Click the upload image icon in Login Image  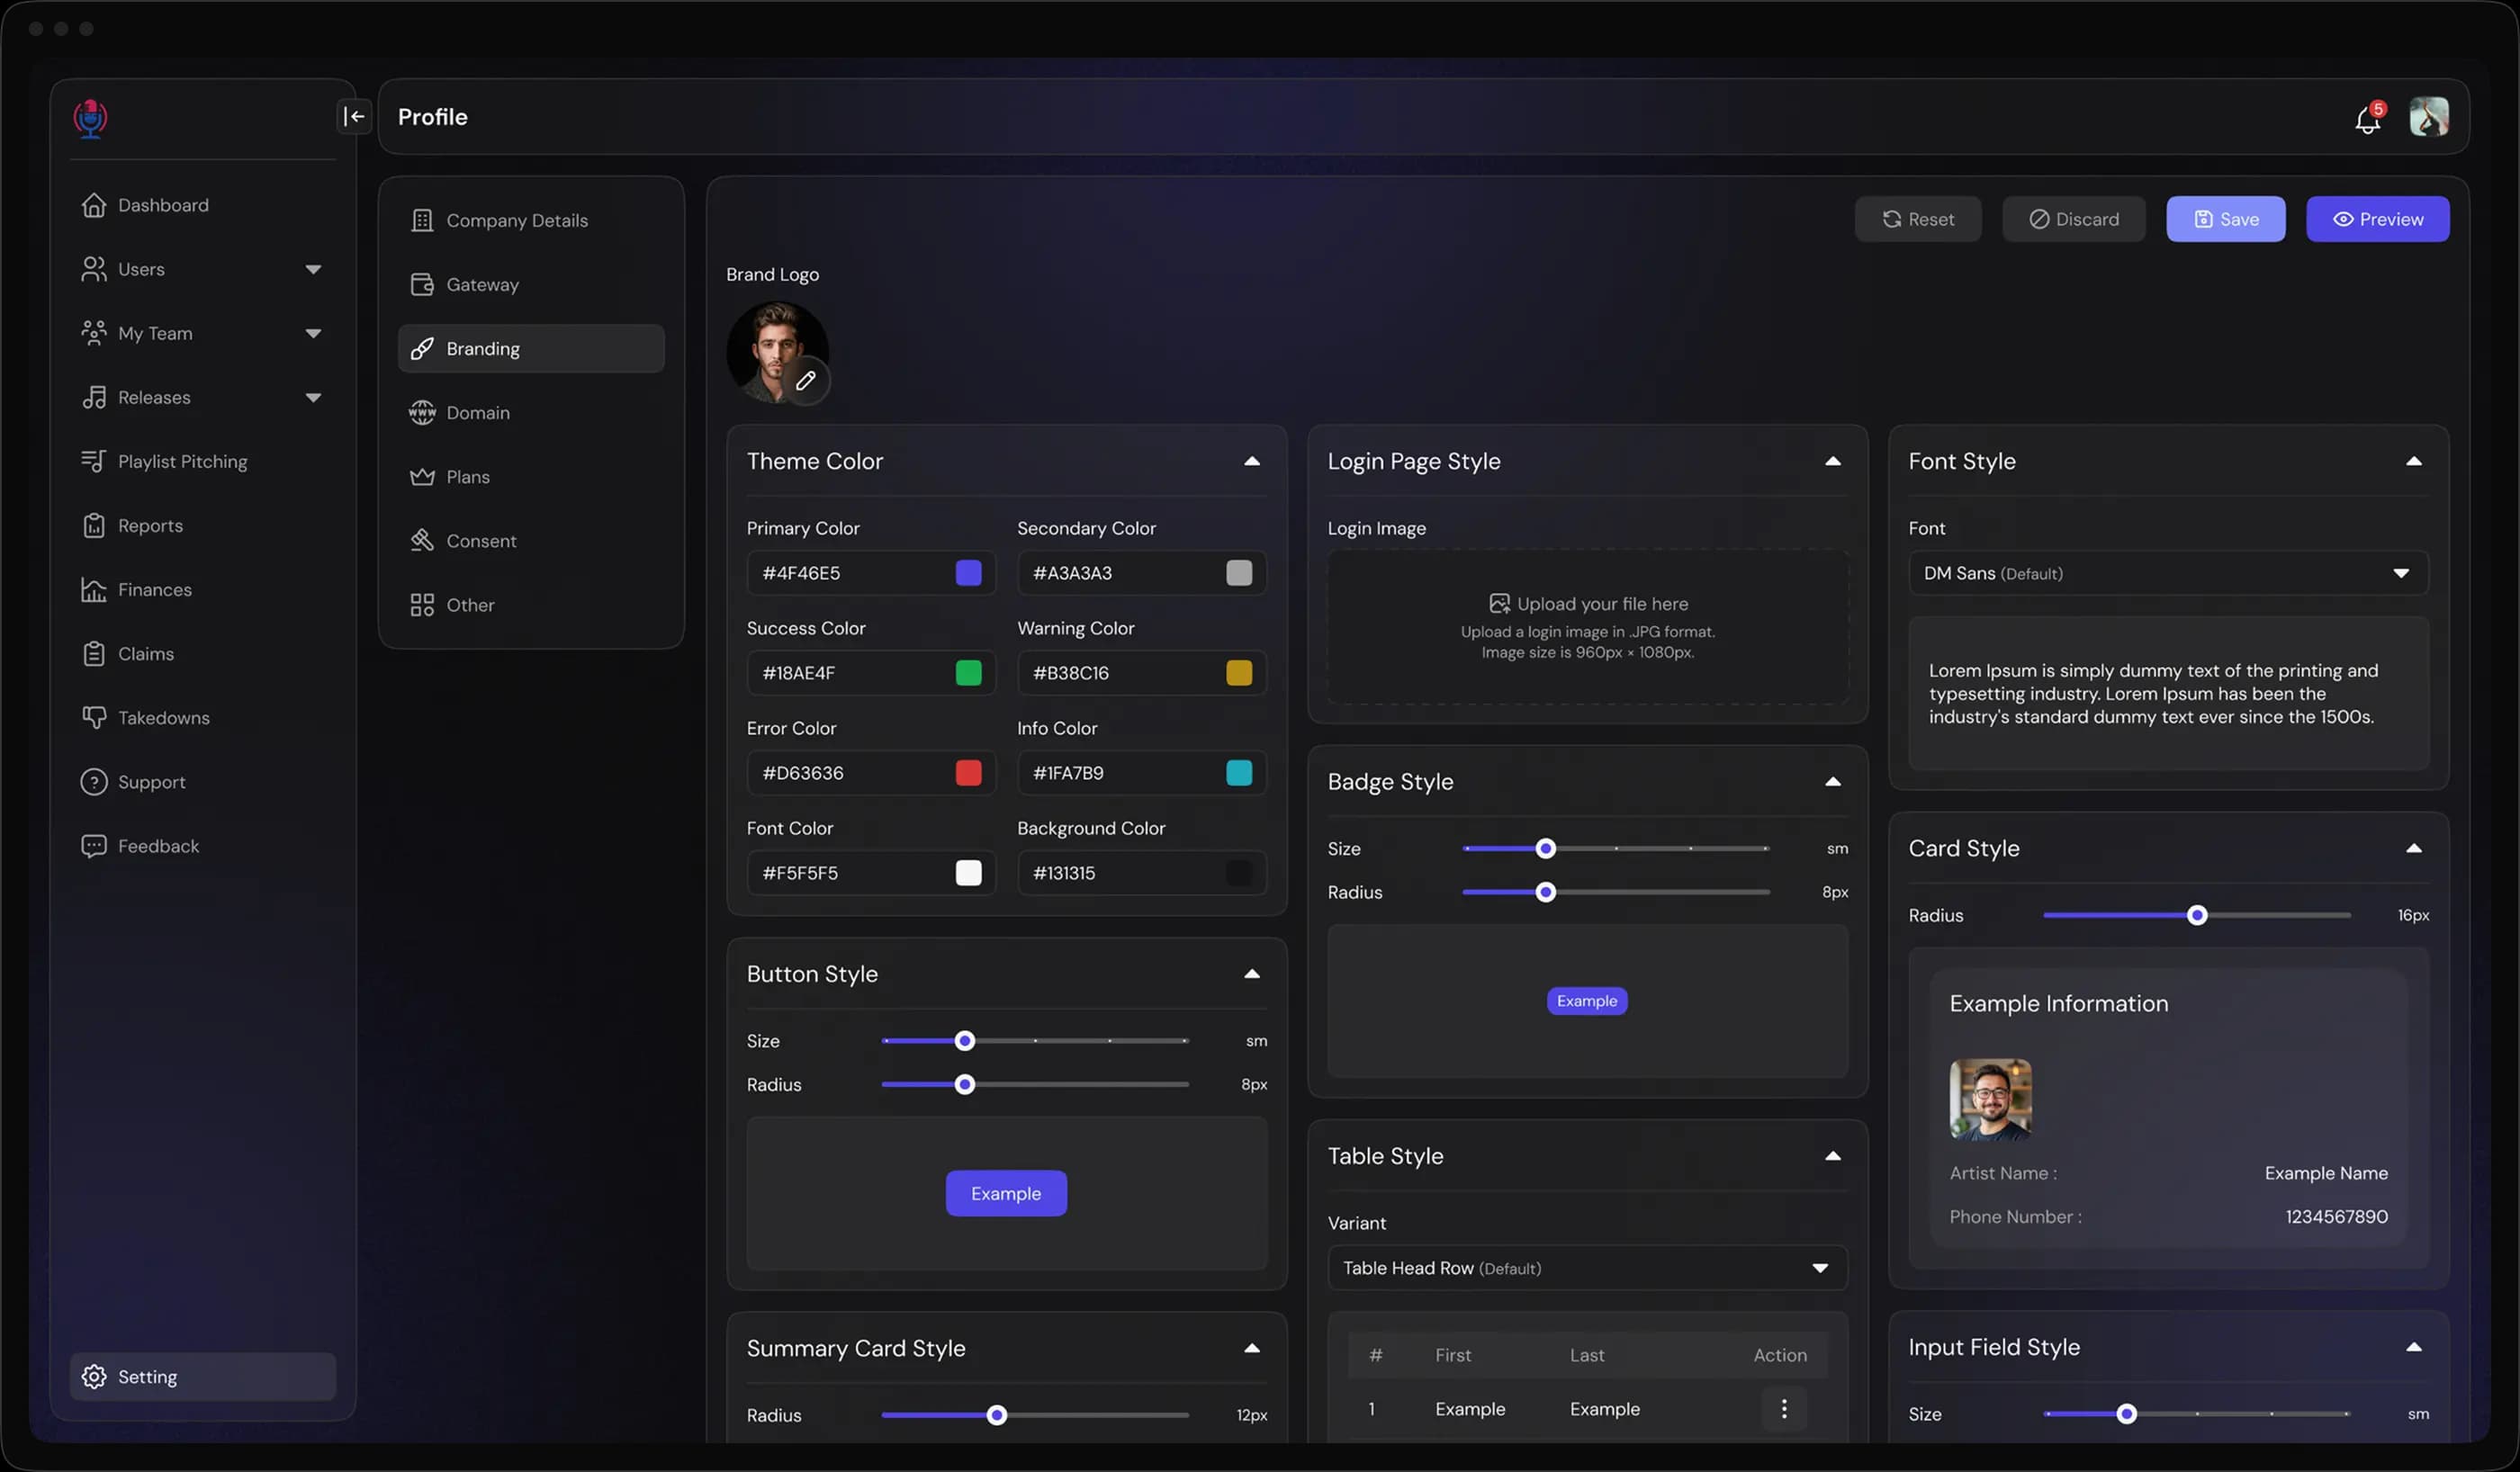pyautogui.click(x=1499, y=603)
